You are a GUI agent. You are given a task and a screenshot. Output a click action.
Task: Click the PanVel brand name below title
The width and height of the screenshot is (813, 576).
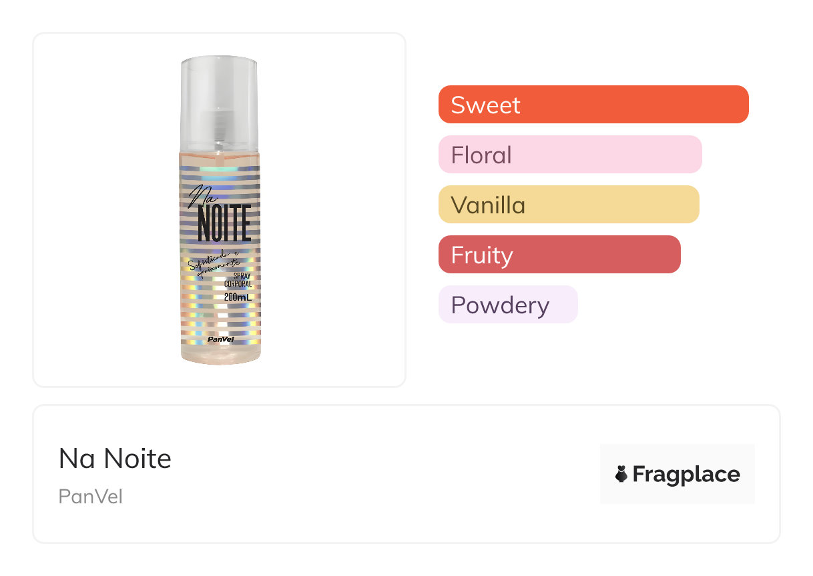point(91,497)
